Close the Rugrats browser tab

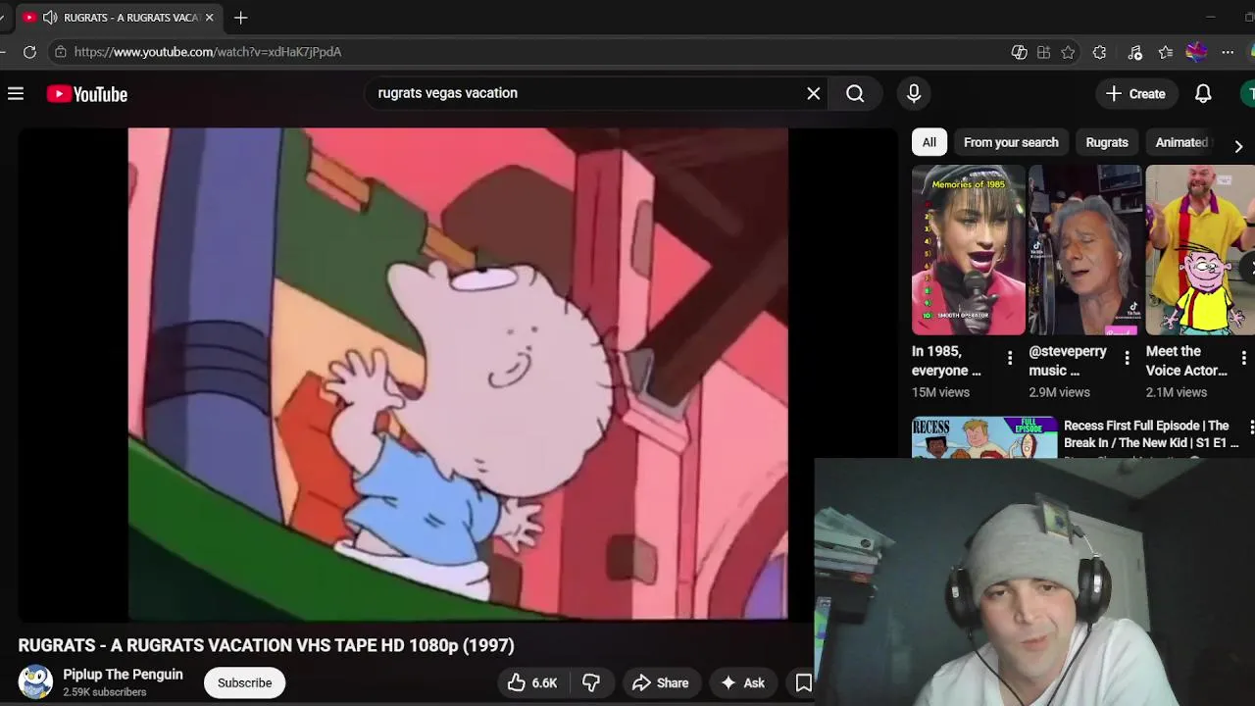[209, 18]
